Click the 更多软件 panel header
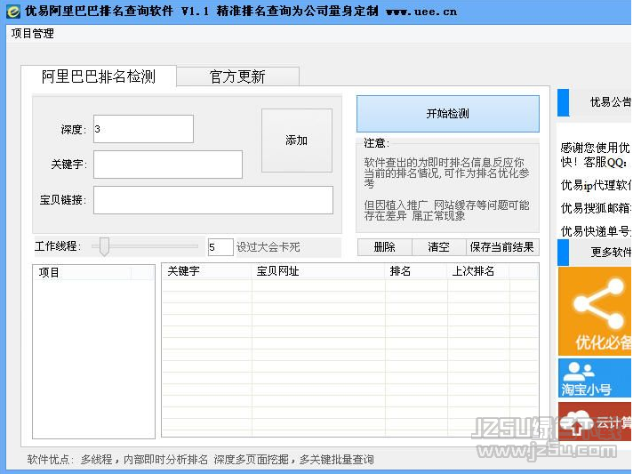633x474 pixels. tap(595, 253)
